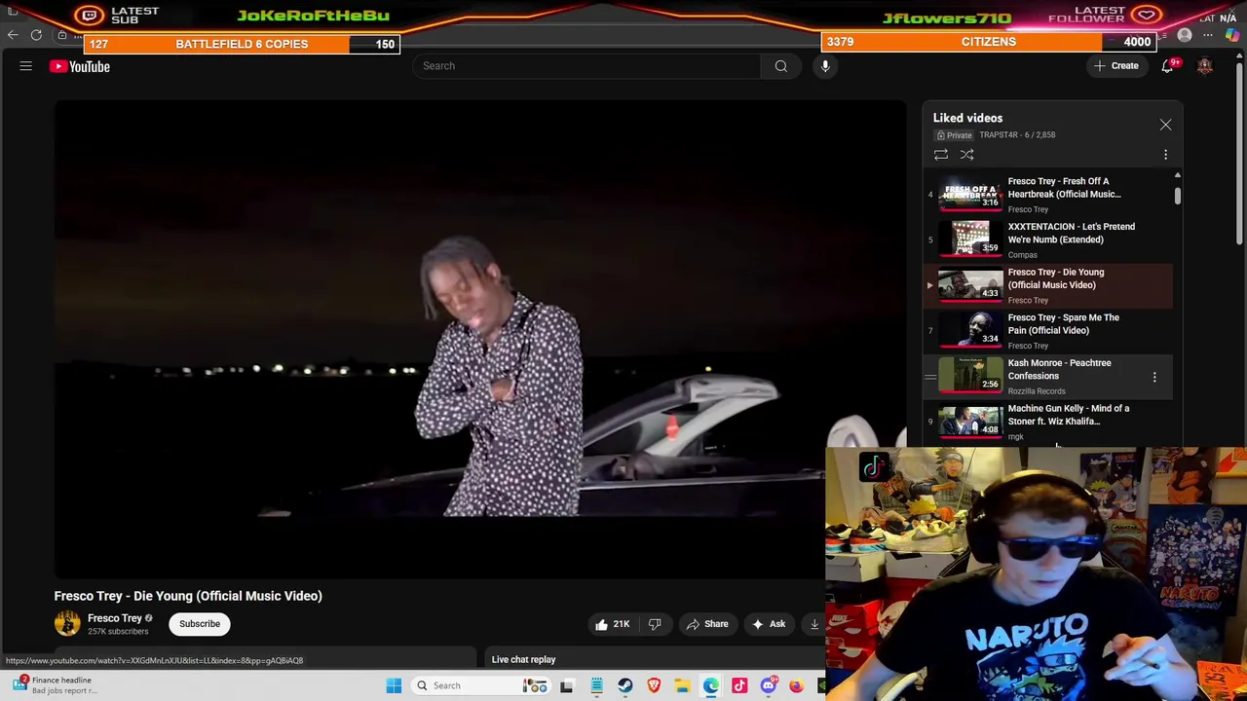
Task: Reload the browser page
Action: (x=36, y=35)
